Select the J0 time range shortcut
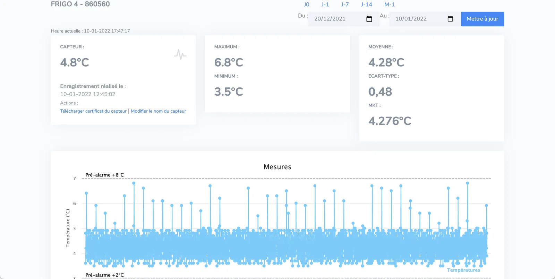Screen dimensions: 555x279 (307, 5)
